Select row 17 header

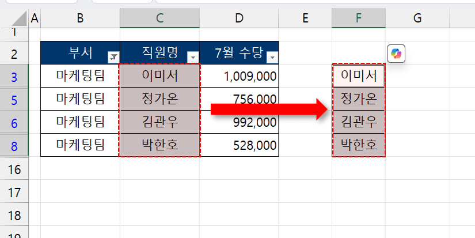14,192
